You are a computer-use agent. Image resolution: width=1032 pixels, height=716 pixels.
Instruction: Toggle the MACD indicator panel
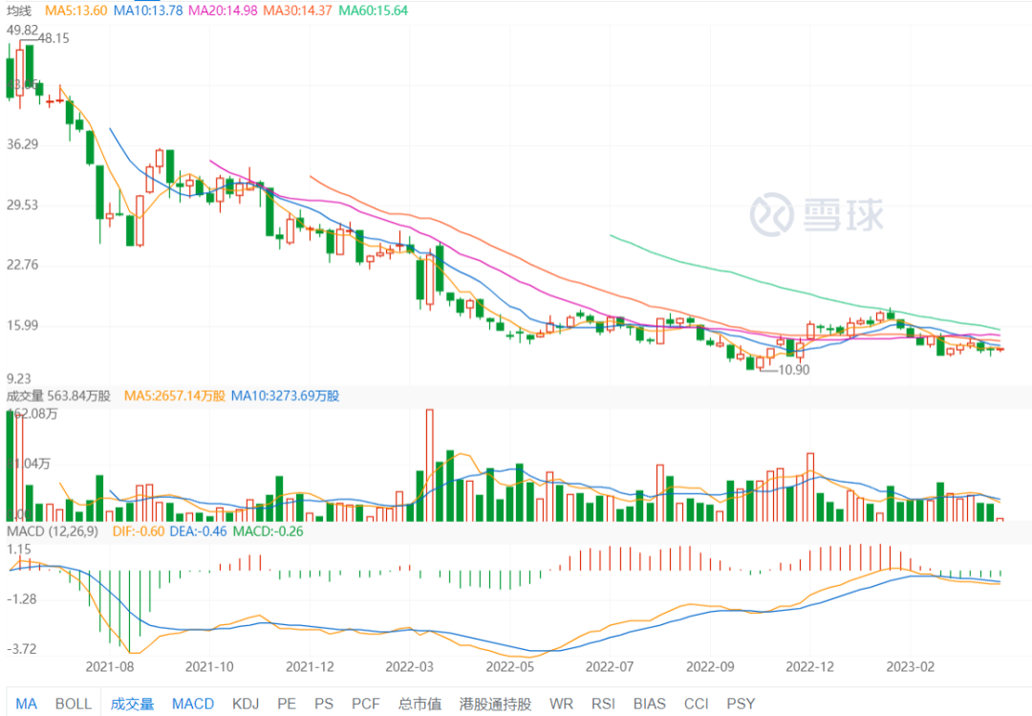[x=193, y=704]
